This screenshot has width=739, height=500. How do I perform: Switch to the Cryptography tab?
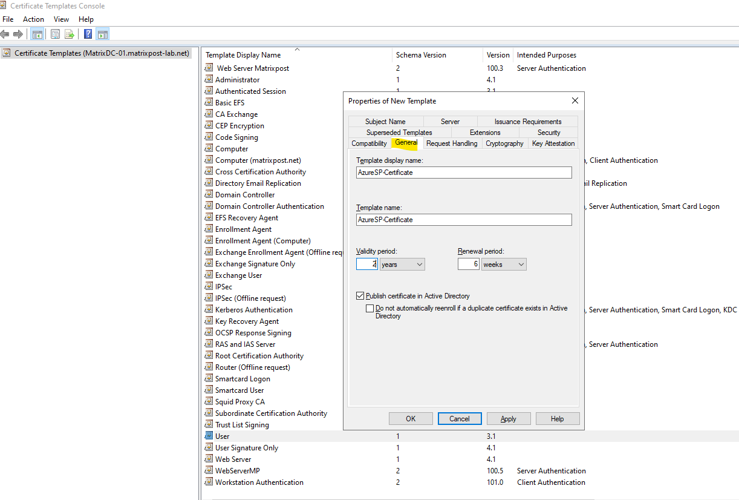tap(504, 143)
